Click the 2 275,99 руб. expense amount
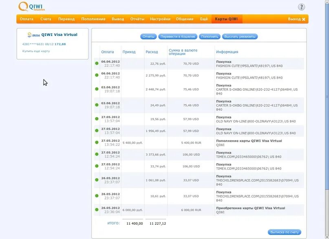This screenshot has width=329, height=239. (x=156, y=75)
